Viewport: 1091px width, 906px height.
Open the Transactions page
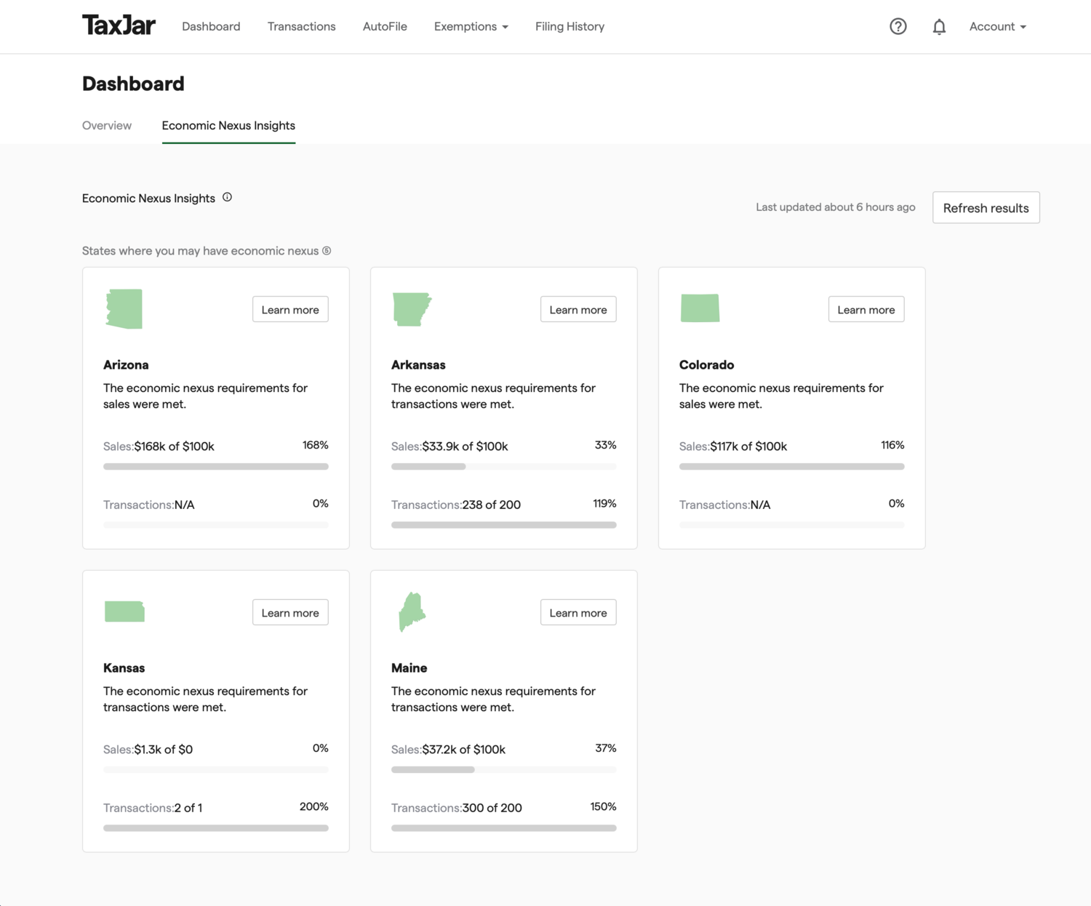pyautogui.click(x=301, y=26)
